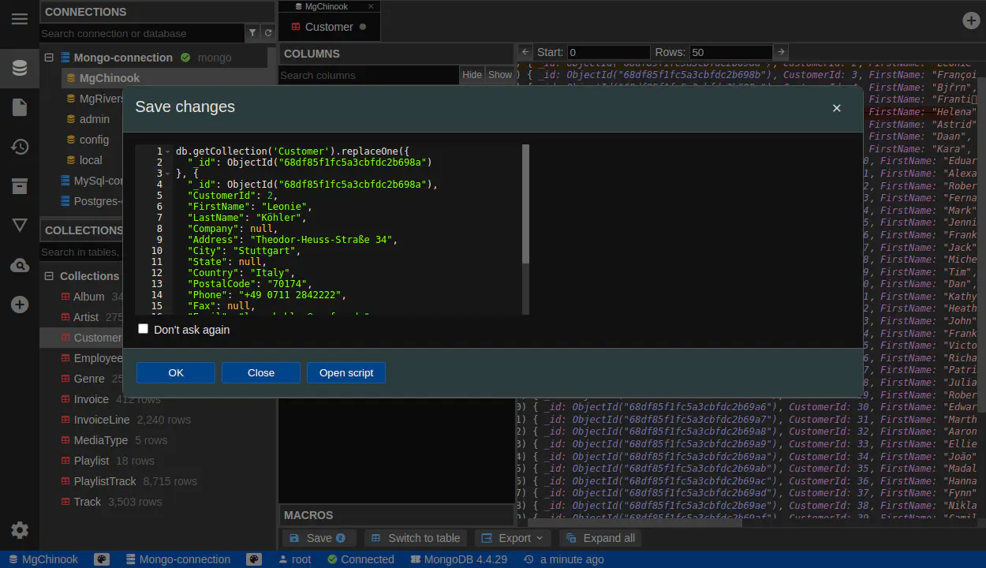Click the Rows input field

point(730,52)
